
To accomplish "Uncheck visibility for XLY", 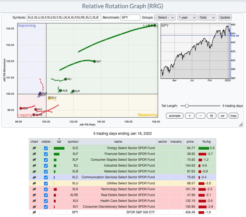I will 46,207.
